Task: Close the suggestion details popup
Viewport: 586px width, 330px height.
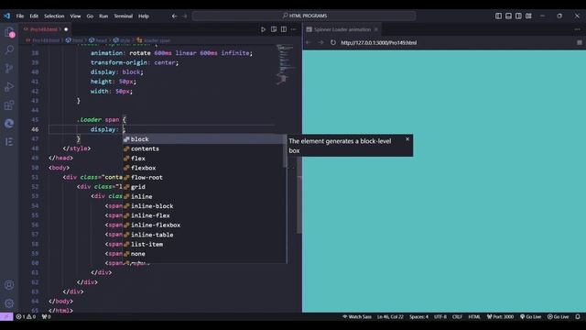Action: tap(407, 139)
